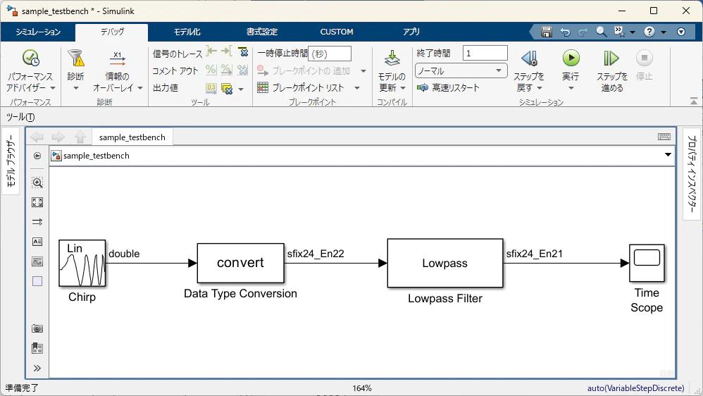Open the breakpoint list icon

click(263, 87)
